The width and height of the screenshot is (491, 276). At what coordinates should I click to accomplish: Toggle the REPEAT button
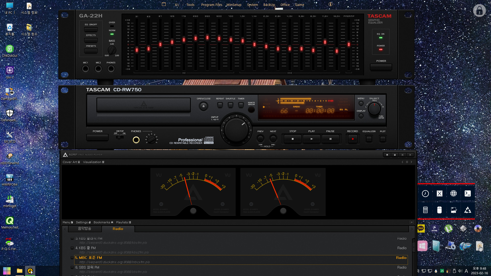[220, 105]
